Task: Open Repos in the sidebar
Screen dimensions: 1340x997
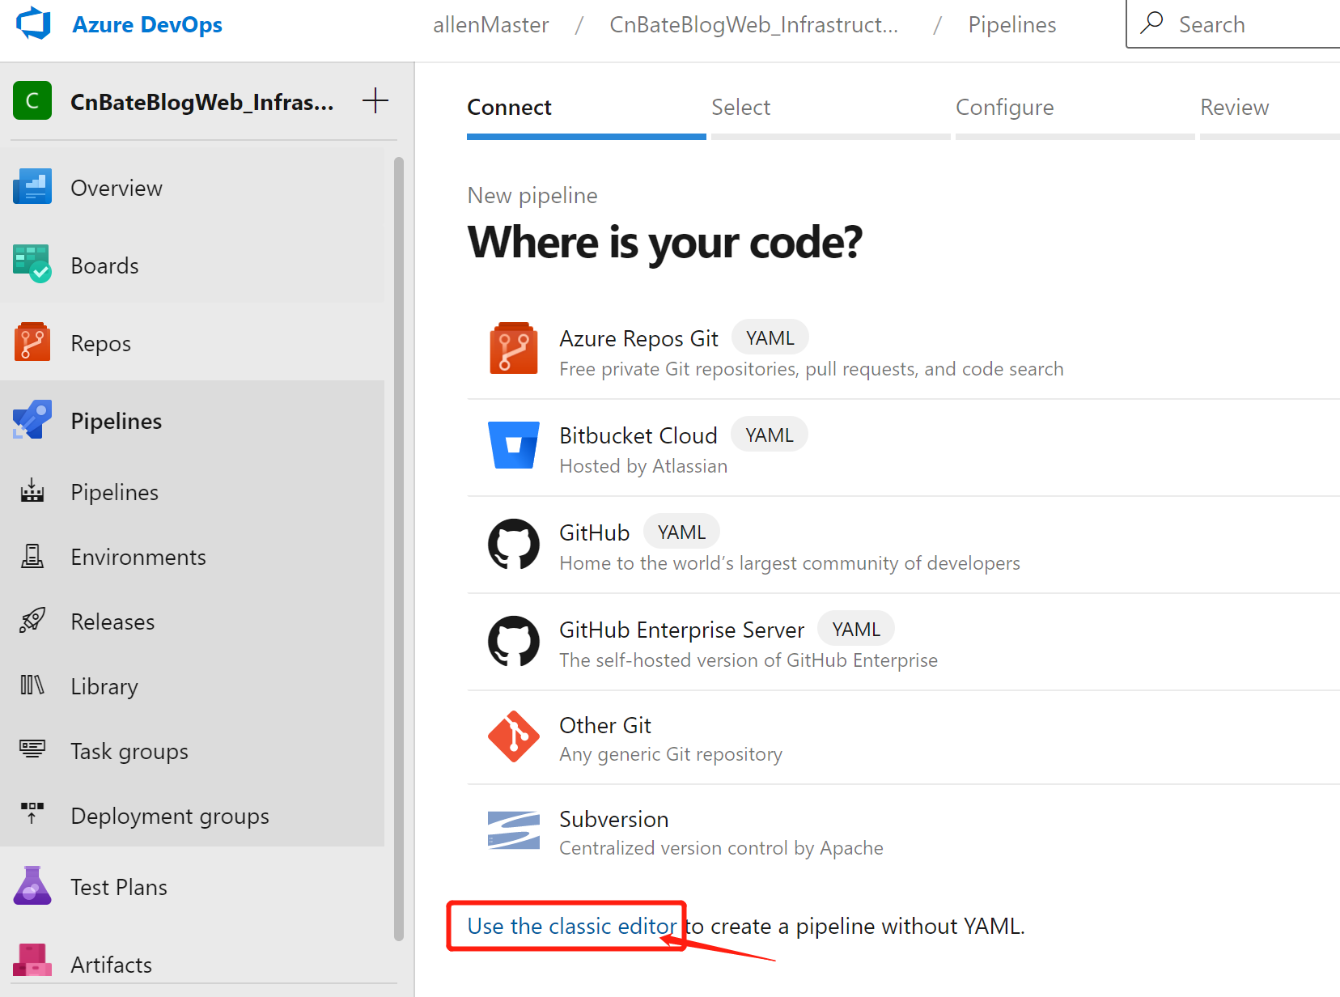Action: pos(100,344)
